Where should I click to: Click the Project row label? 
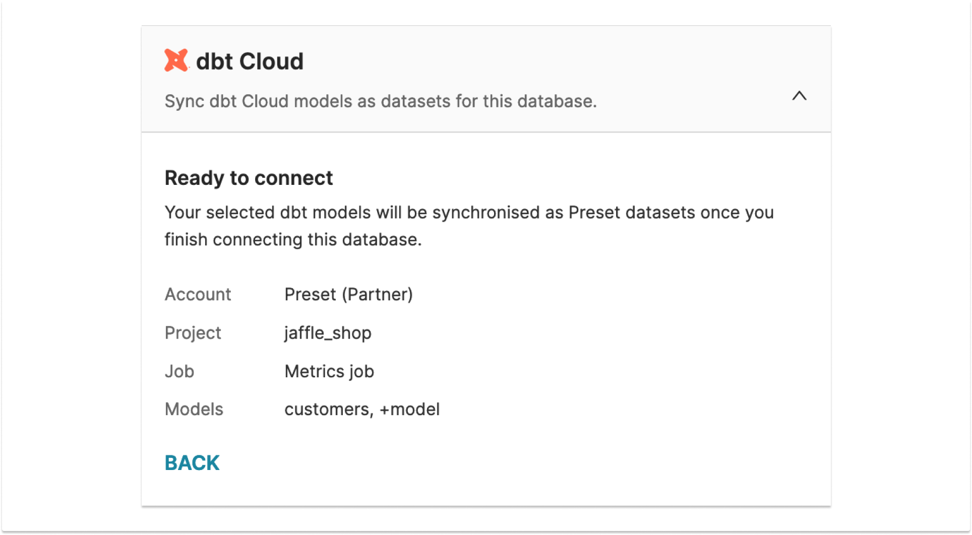click(193, 332)
